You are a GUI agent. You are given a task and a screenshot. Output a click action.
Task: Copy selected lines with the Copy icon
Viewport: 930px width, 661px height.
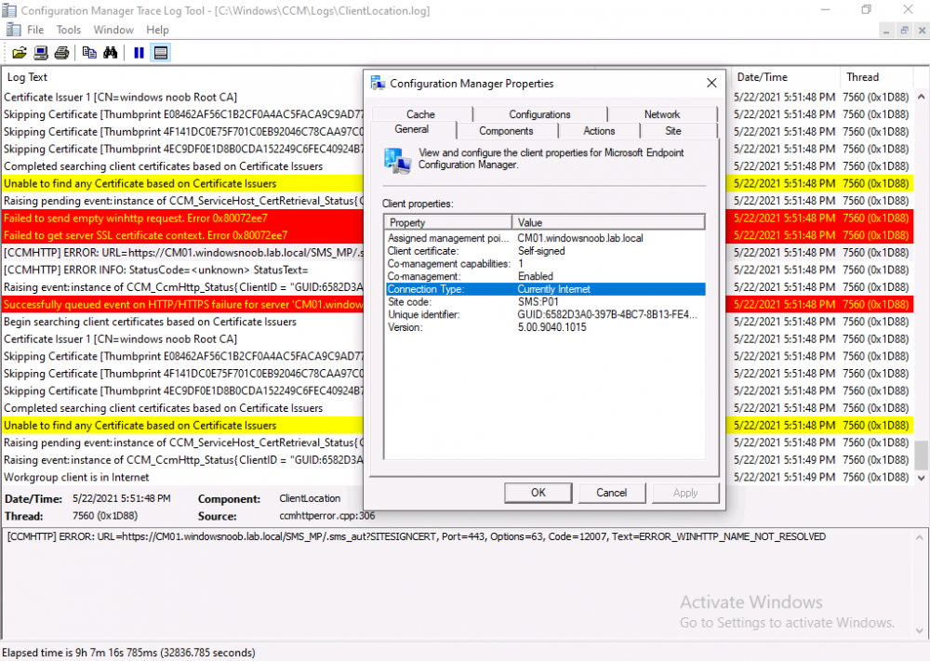point(89,53)
